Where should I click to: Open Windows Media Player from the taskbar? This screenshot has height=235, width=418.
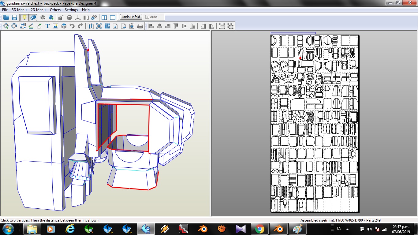51,229
